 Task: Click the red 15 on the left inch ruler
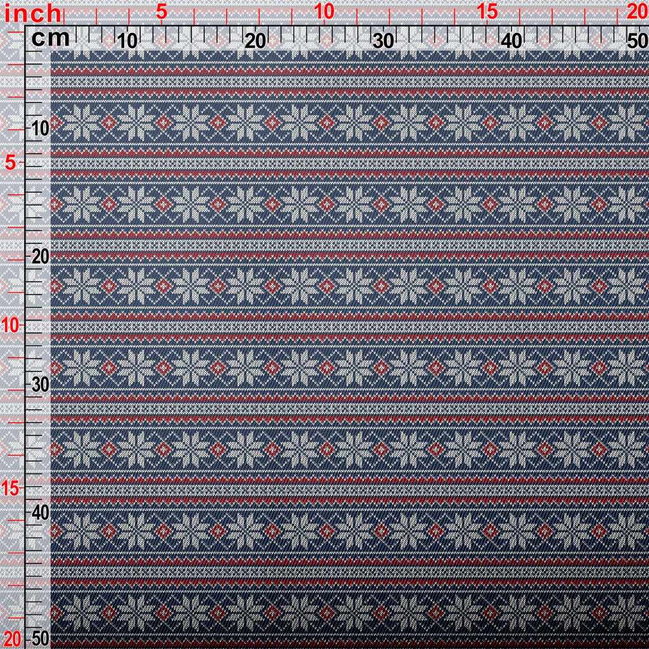point(12,488)
